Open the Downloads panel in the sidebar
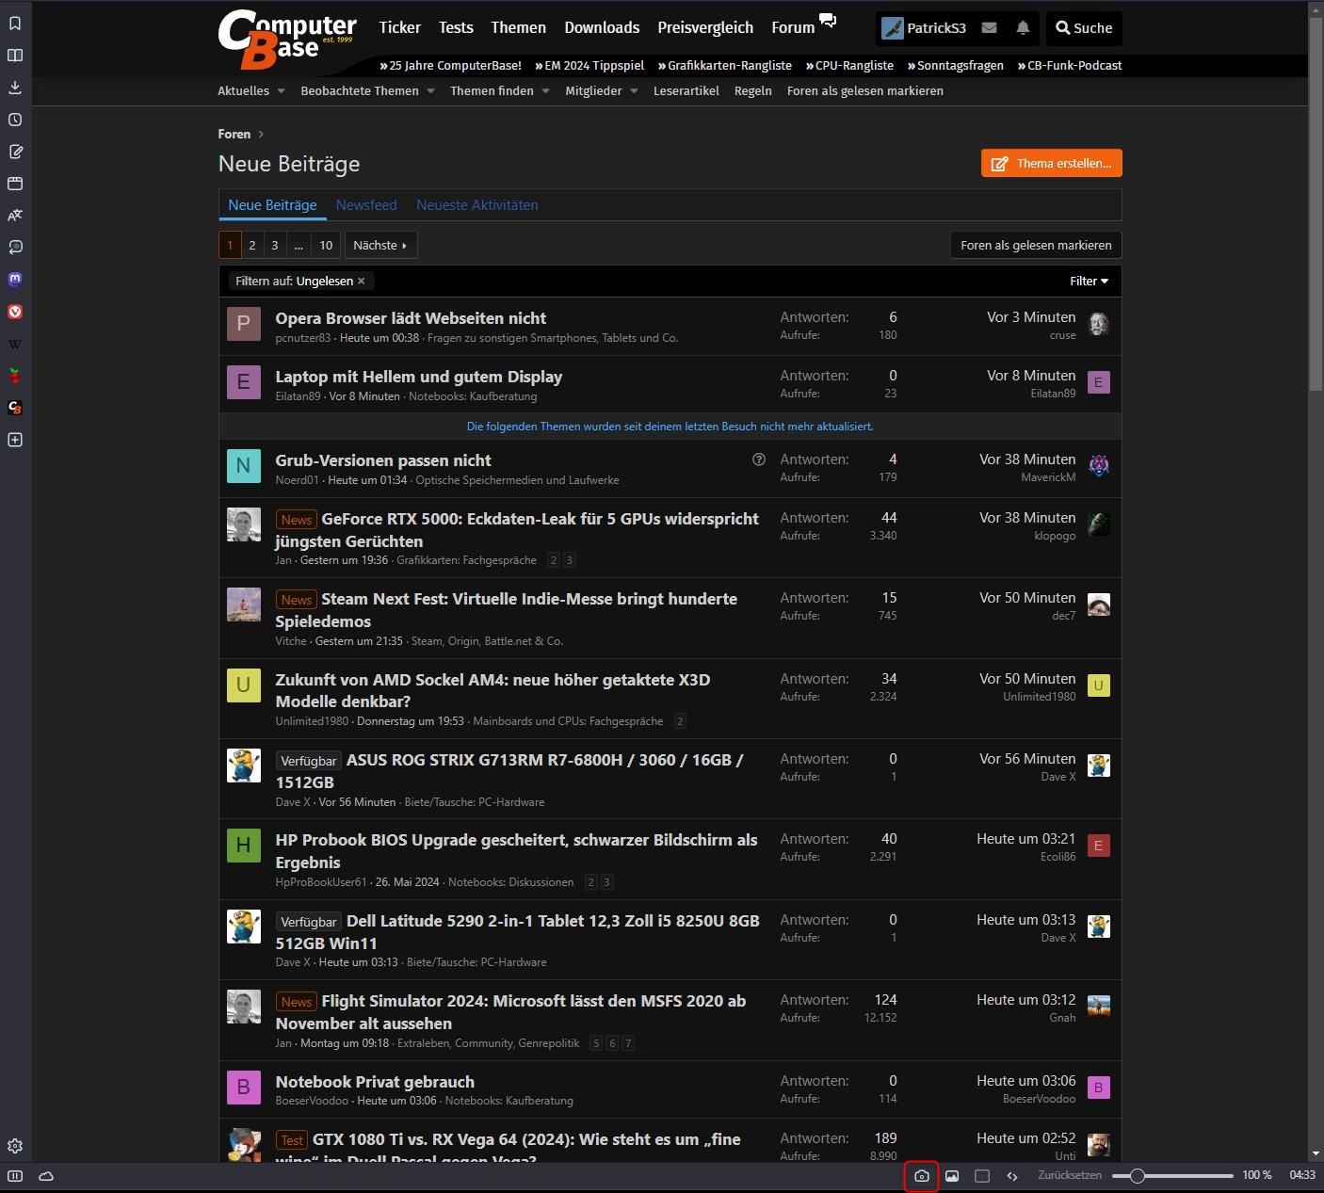 point(15,88)
